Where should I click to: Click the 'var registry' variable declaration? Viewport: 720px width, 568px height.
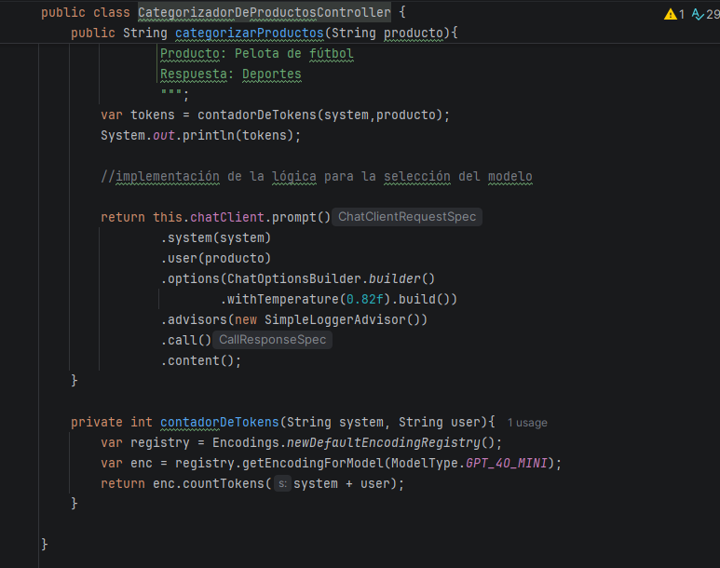pyautogui.click(x=145, y=442)
